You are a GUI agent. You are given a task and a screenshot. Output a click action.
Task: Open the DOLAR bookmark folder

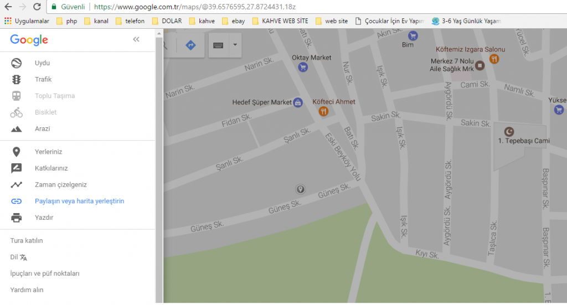click(x=167, y=21)
